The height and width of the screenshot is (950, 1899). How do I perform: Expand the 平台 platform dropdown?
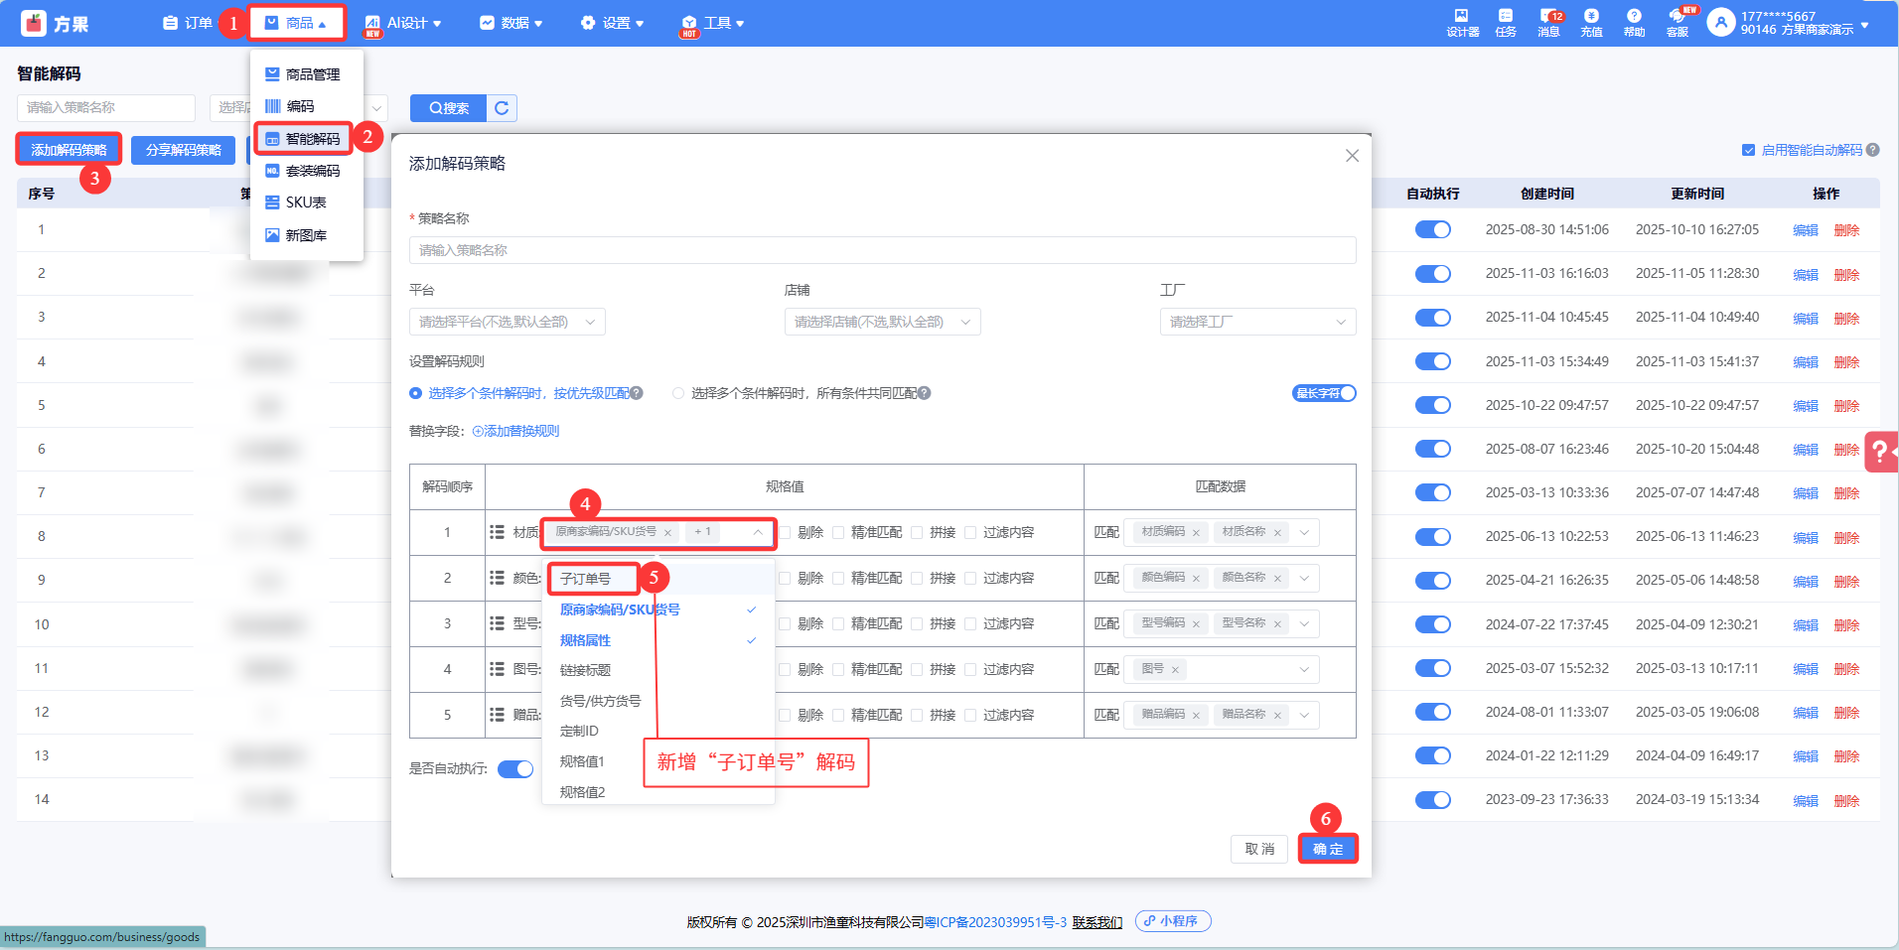507,322
